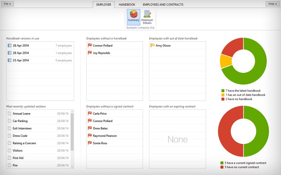Expand the Help dropdown menu
Viewport: 281px width, 175px height.
click(x=272, y=4)
